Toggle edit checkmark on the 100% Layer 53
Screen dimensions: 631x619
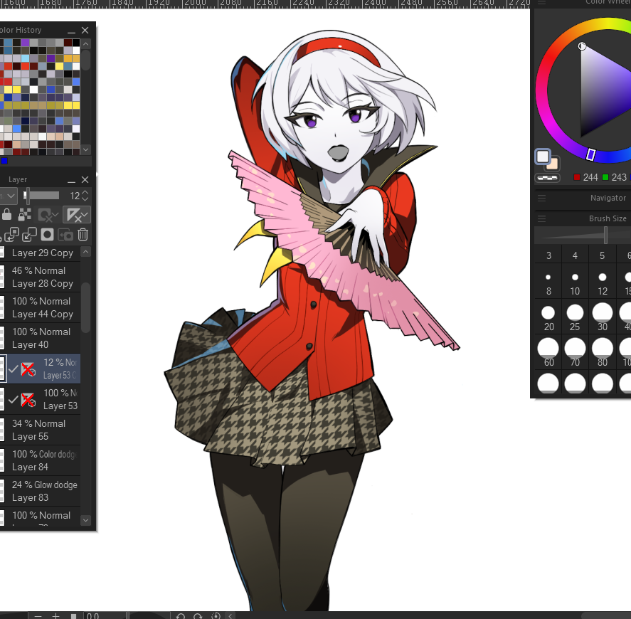[14, 399]
